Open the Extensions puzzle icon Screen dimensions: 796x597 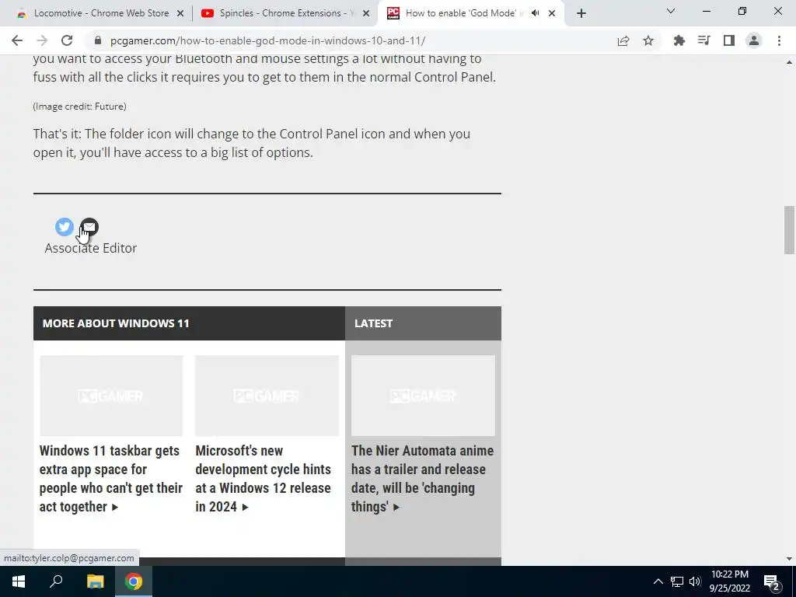(x=679, y=40)
